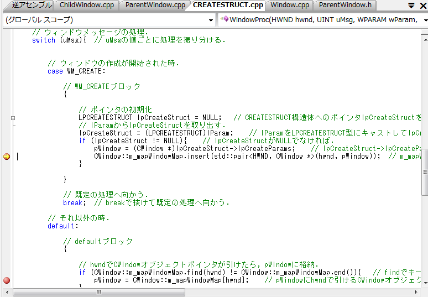Collapse the outlining block at LPCREATESTRUCT line
Image resolution: width=428 pixels, height=297 pixels.
click(x=13, y=118)
